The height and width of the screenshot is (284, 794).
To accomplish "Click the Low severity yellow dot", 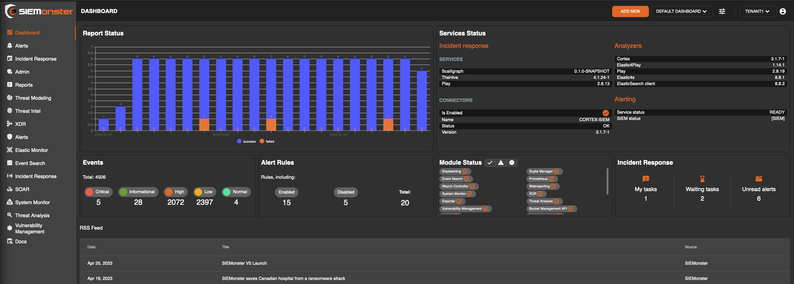I will pos(198,192).
